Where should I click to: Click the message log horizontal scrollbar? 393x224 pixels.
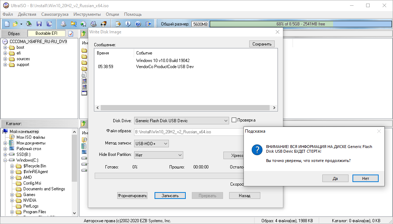pyautogui.click(x=186, y=108)
